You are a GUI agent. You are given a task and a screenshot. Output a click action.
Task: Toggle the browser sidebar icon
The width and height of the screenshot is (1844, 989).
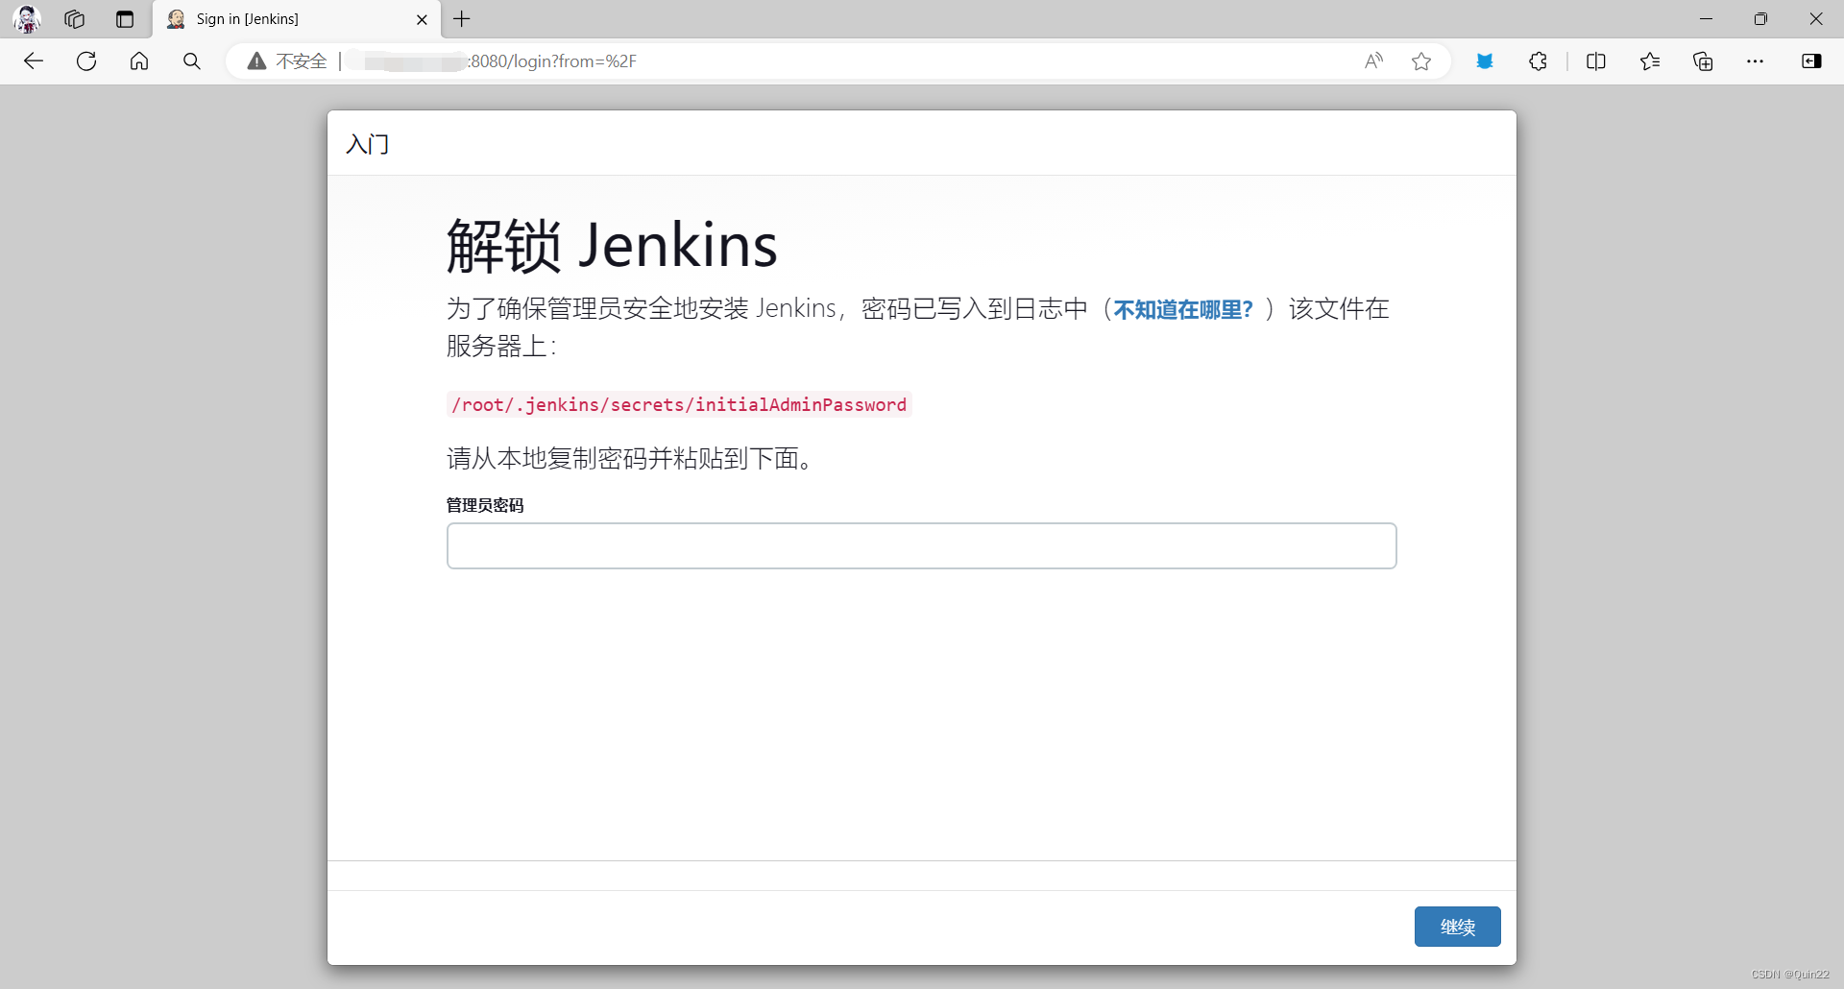(x=1811, y=61)
